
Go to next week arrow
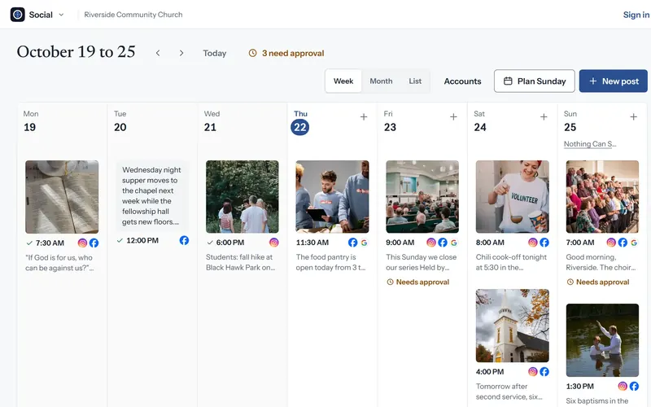pyautogui.click(x=181, y=53)
